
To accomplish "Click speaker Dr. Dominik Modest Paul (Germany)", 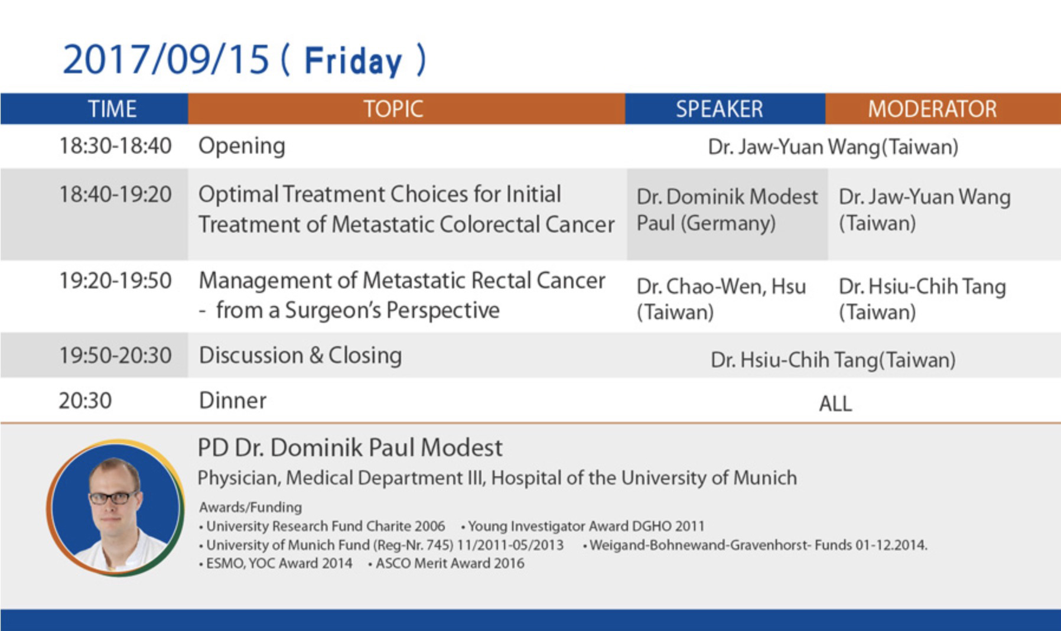I will click(x=727, y=210).
